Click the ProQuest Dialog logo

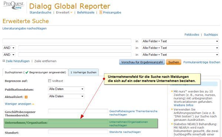[14, 6]
